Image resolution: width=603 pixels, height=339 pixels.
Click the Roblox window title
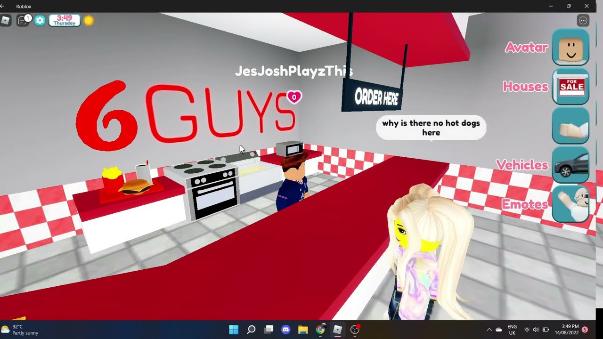coord(24,7)
